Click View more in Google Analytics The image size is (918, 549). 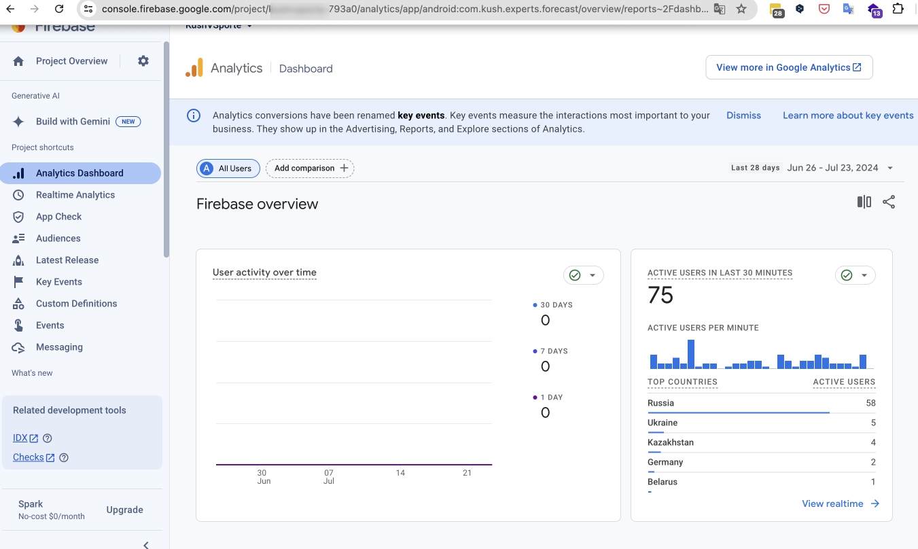789,67
